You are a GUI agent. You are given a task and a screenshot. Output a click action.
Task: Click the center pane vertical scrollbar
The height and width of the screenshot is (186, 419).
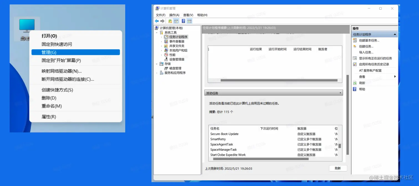click(348, 115)
